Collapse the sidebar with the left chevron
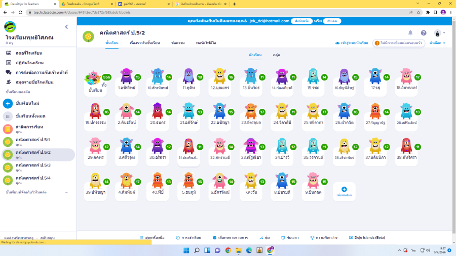 [66, 27]
